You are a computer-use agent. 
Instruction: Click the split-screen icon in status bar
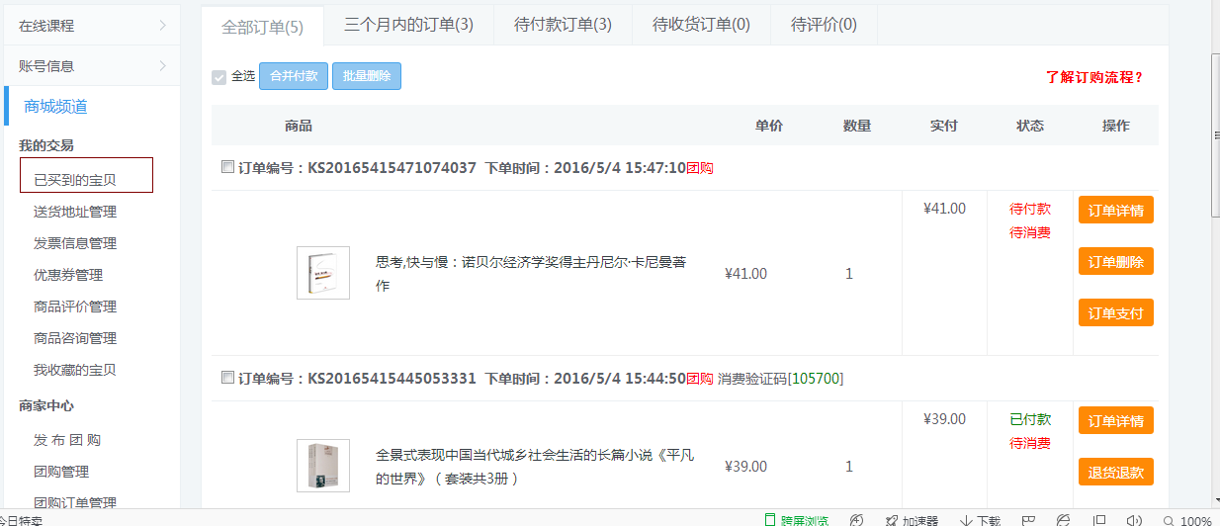pos(1099,520)
